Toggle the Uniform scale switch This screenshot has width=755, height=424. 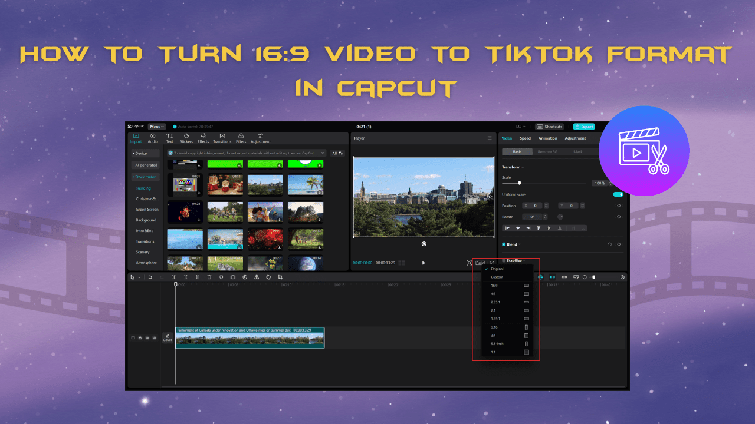pos(618,194)
